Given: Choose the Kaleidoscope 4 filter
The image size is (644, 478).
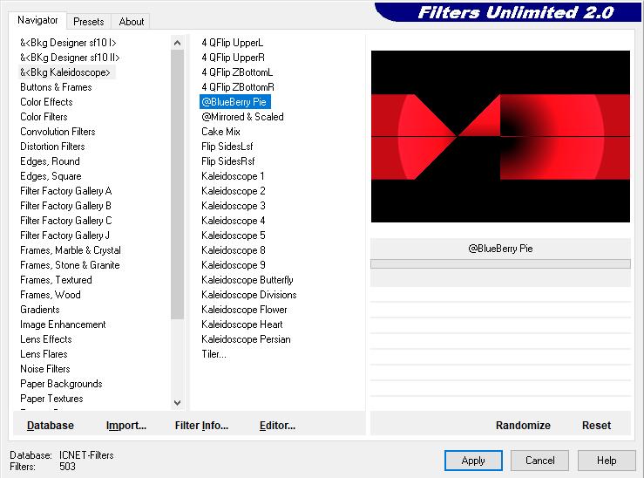Looking at the screenshot, I should click(234, 221).
